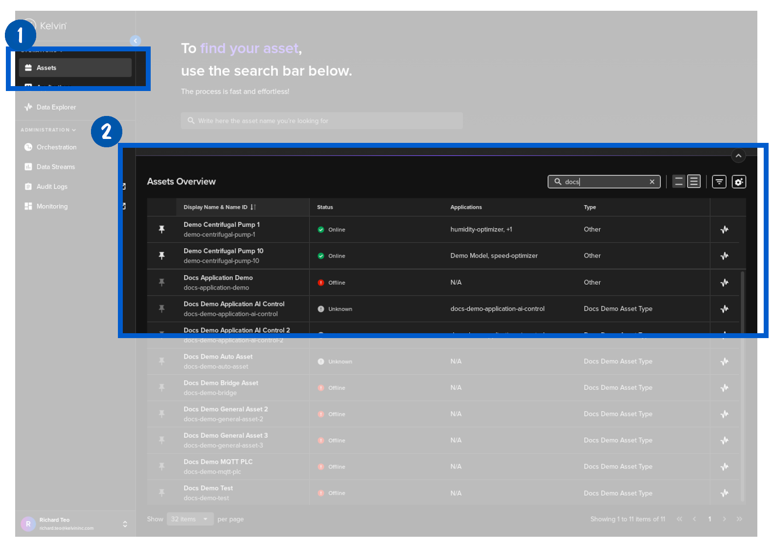Open the Docs Demo Bridge Asset link
Image resolution: width=773 pixels, height=548 pixels.
(221, 383)
